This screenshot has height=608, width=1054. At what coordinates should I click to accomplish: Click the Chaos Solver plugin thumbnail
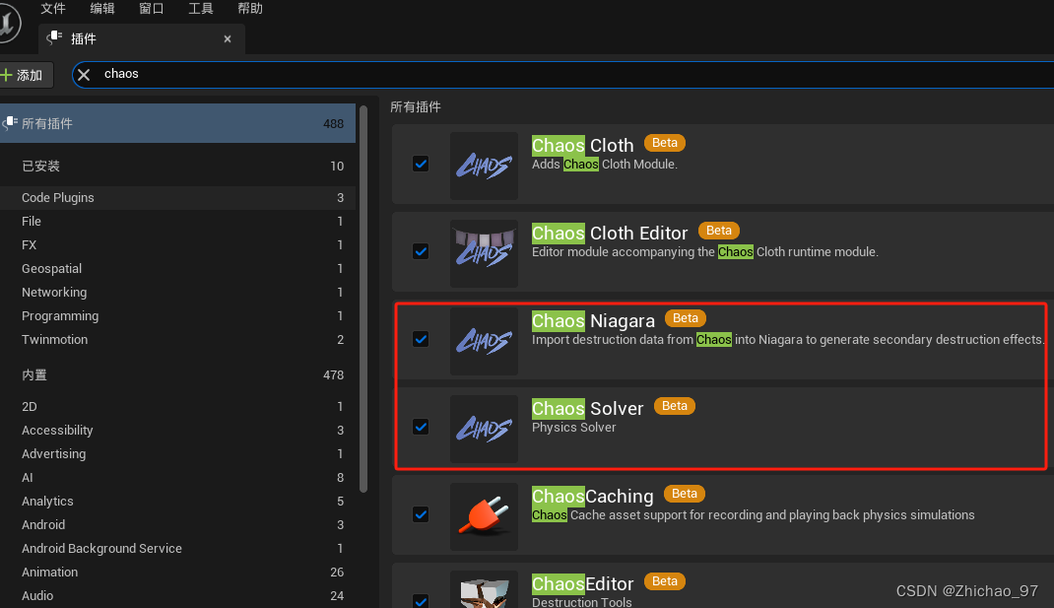click(x=484, y=429)
